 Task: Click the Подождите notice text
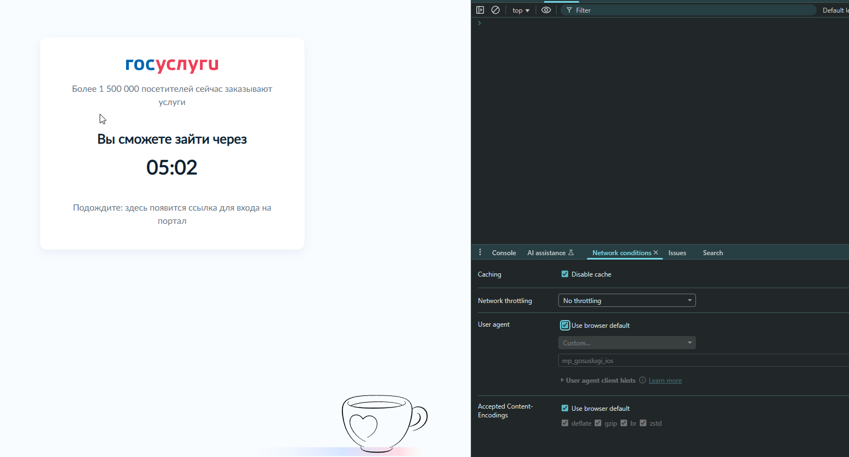coord(172,214)
